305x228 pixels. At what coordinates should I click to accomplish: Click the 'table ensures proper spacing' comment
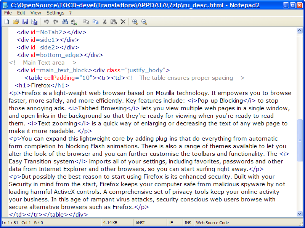point(185,78)
